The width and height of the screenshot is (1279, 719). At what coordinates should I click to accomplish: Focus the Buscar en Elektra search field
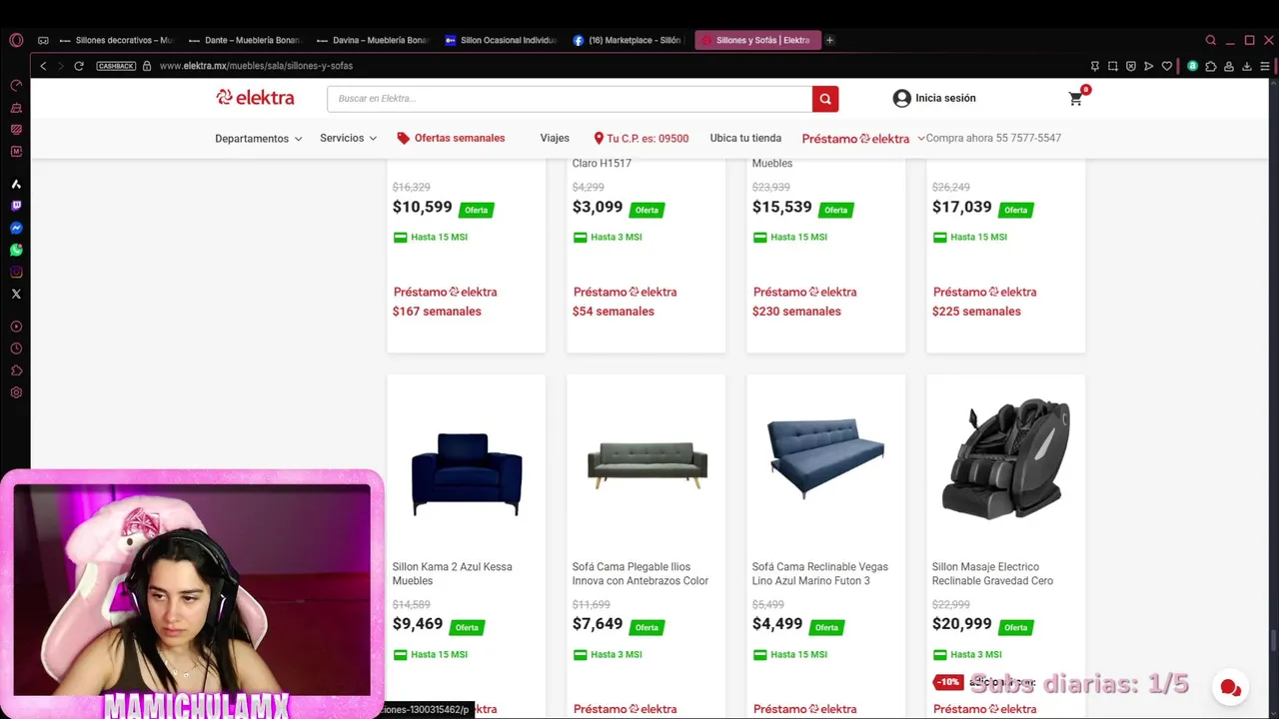(x=570, y=98)
